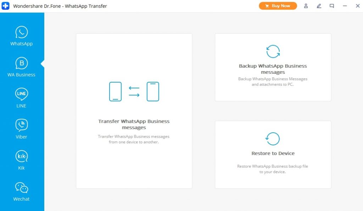Click the Dr.Fone app logo
The height and width of the screenshot is (211, 363).
tap(6, 6)
